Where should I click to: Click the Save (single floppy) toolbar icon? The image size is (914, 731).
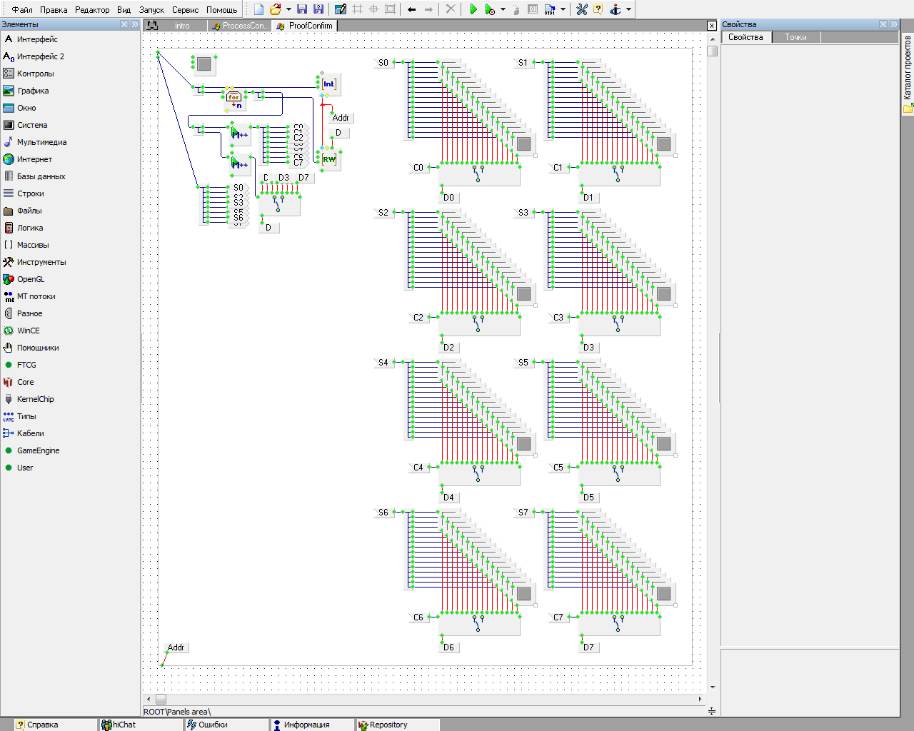tap(302, 9)
